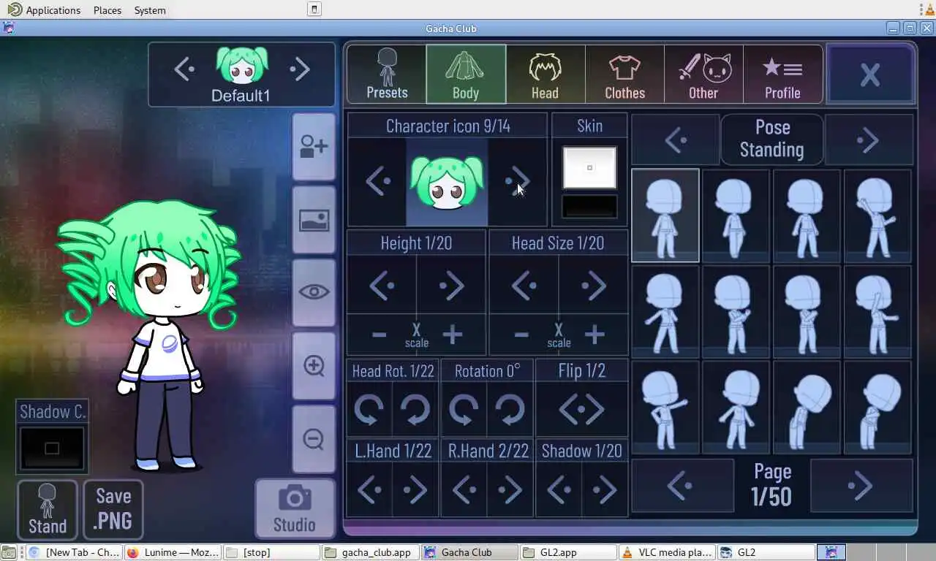Click the character icon preview image

point(447,183)
